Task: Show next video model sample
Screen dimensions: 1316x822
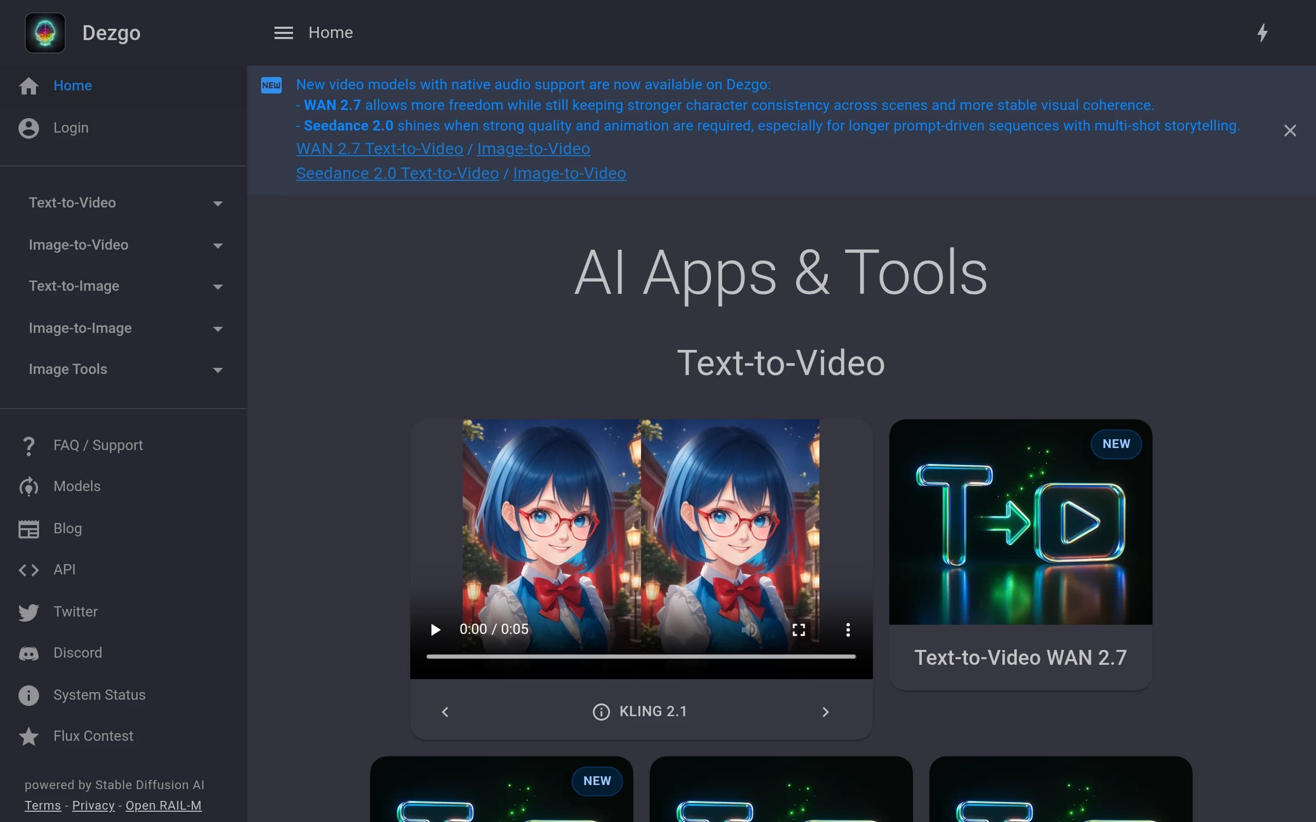Action: [x=826, y=712]
